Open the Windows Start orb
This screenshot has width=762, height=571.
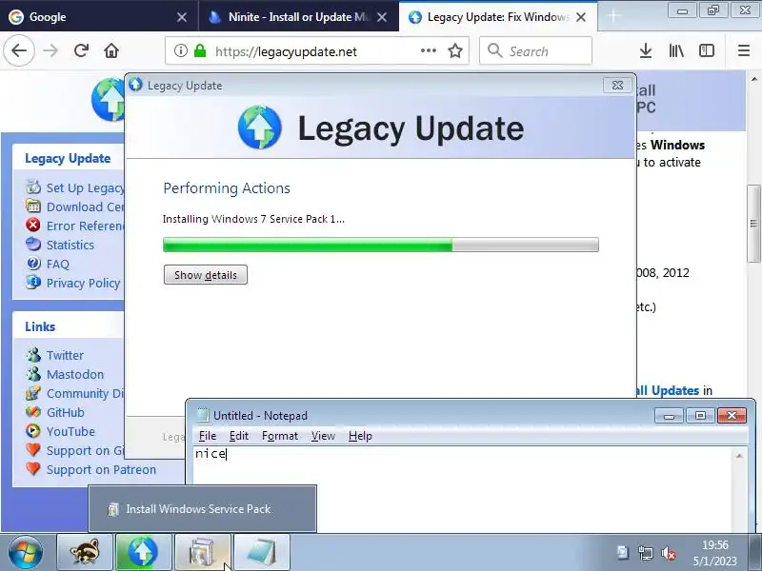point(26,553)
